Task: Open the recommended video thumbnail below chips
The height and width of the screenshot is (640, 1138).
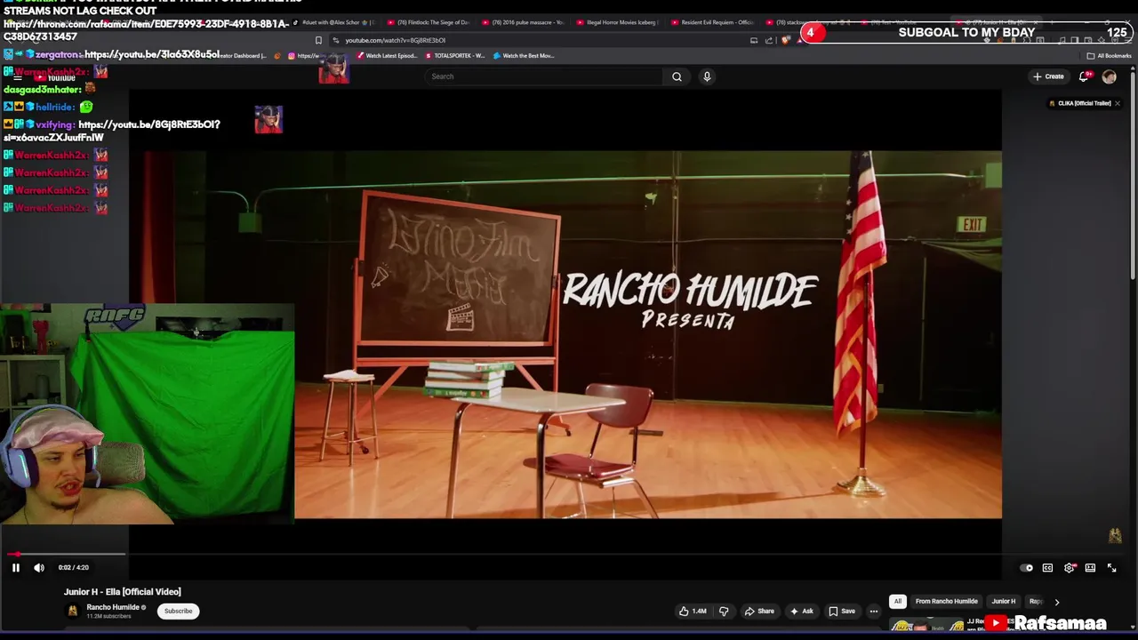Action: click(927, 625)
